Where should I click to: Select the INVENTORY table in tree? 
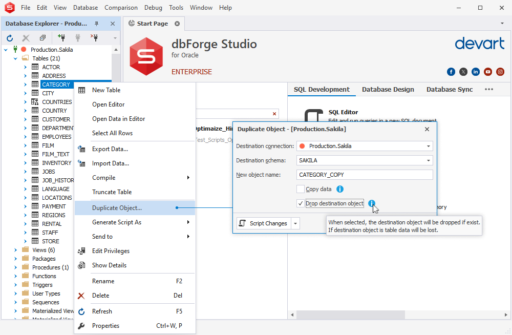pos(56,163)
